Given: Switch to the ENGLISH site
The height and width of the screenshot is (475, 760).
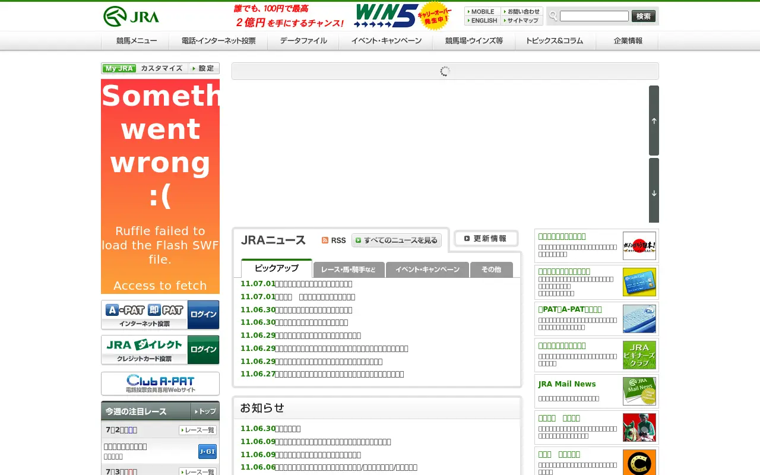Looking at the screenshot, I should [483, 20].
